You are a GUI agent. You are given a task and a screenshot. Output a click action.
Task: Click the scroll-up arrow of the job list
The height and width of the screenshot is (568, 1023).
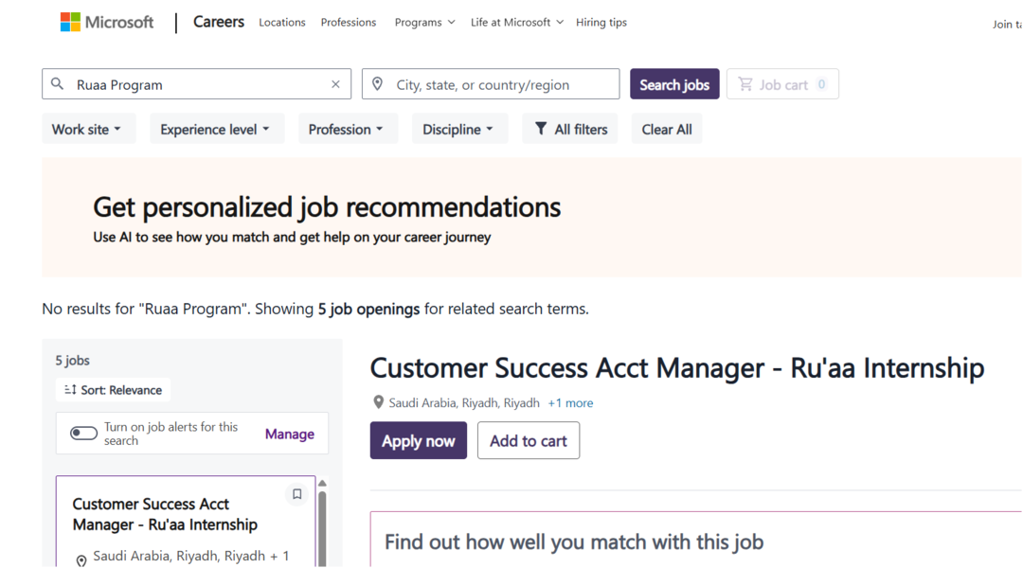(322, 483)
